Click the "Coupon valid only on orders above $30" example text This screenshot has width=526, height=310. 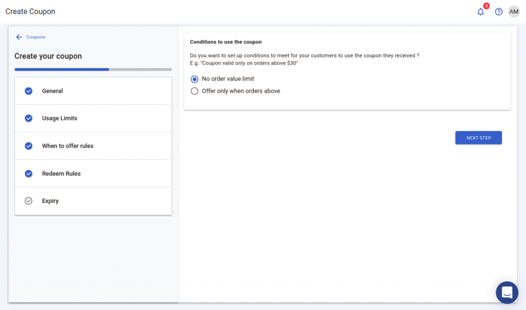249,63
